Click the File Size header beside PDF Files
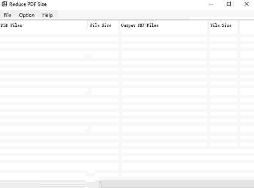Screen dimensions: 254x188 pos(103,25)
